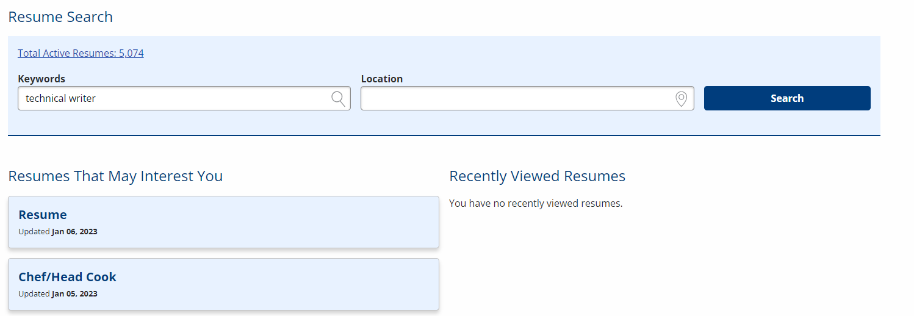
Task: Open the "Resume" suggested resume title
Action: pyautogui.click(x=43, y=215)
